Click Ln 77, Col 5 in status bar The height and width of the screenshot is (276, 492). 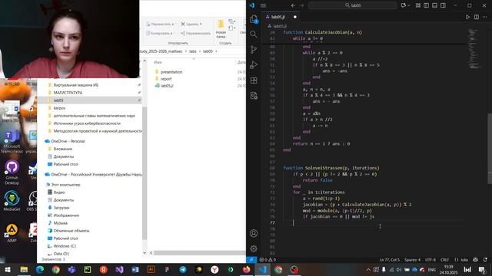pyautogui.click(x=390, y=260)
